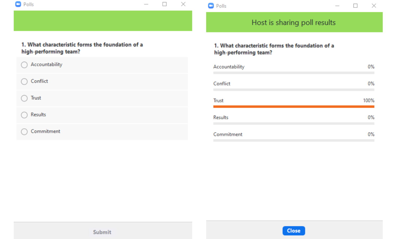Minimize the left Polls window
This screenshot has height=239, width=398.
146,4
